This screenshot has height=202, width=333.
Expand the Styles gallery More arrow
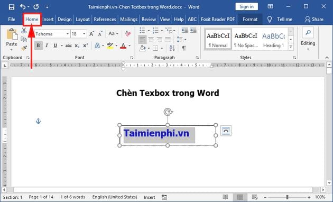(x=291, y=47)
